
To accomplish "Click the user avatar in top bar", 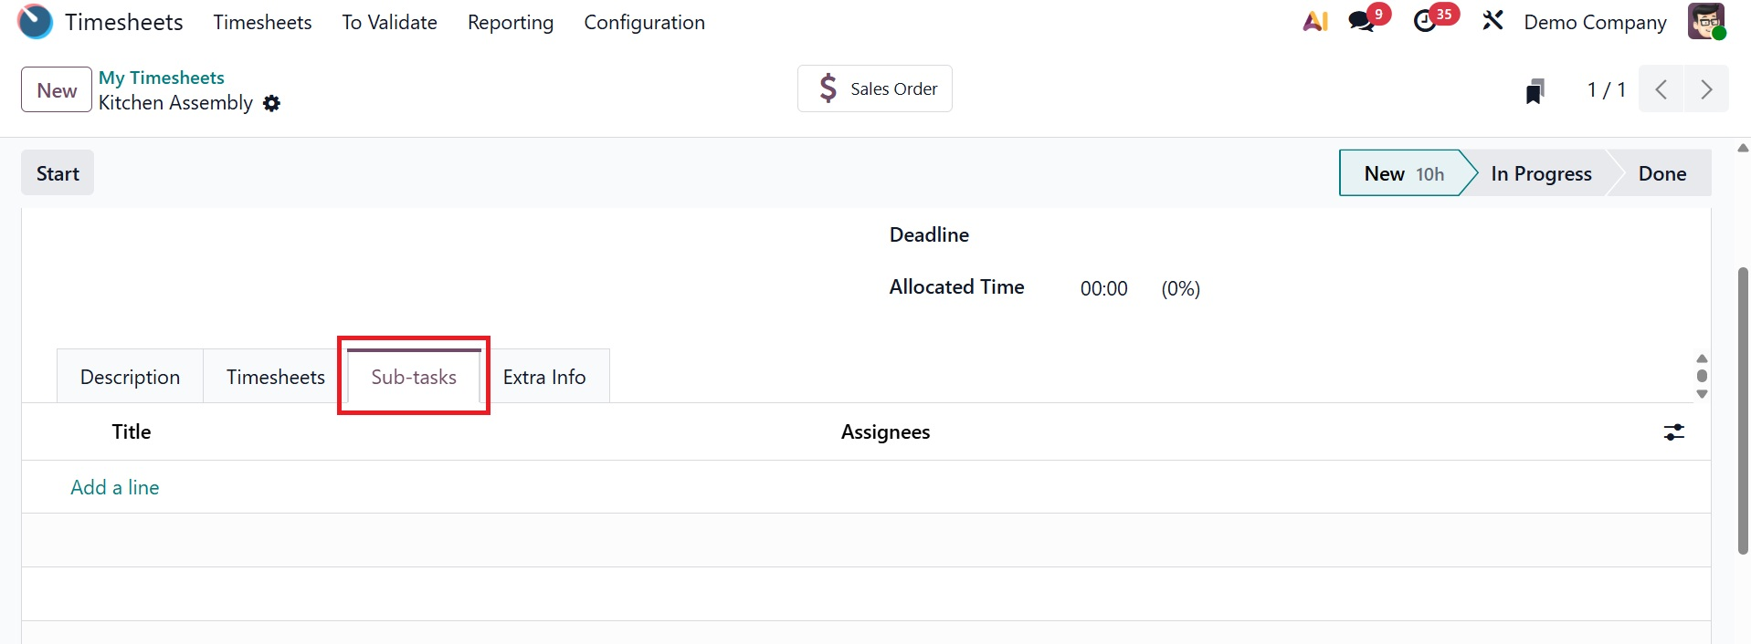I will 1705,22.
